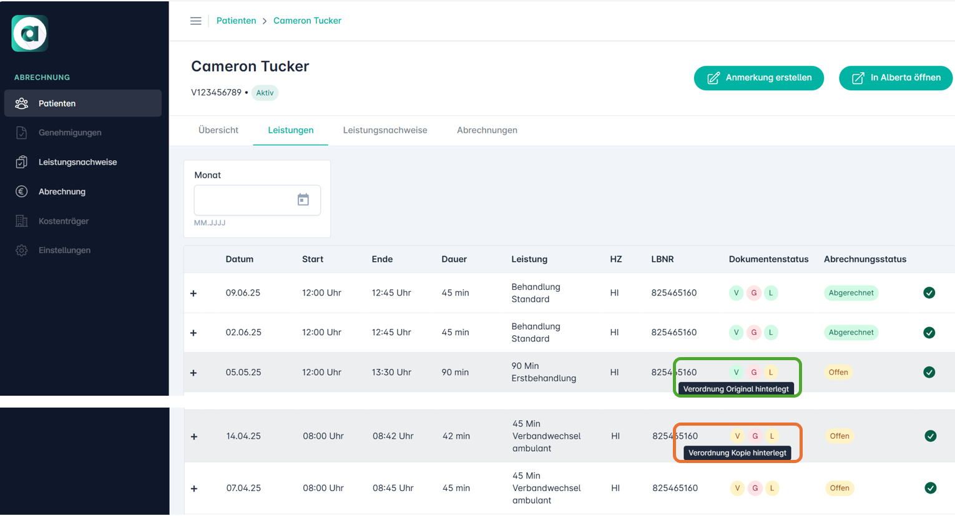
Task: Click the red G badge for 02.06.25
Action: tap(753, 333)
